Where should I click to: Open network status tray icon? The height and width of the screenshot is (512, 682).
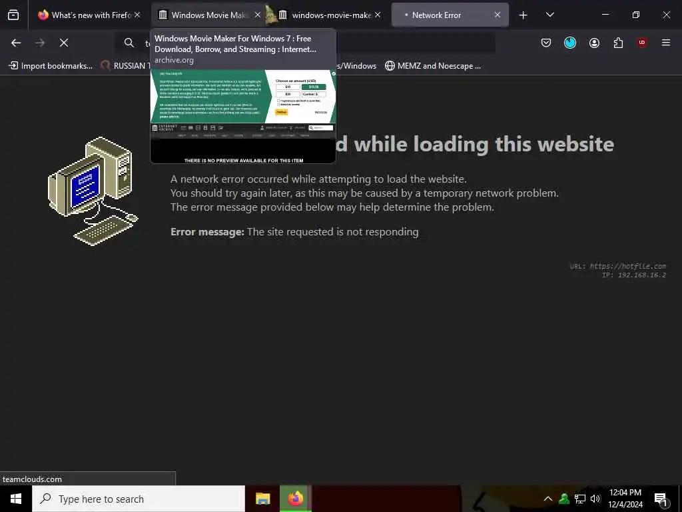[580, 499]
